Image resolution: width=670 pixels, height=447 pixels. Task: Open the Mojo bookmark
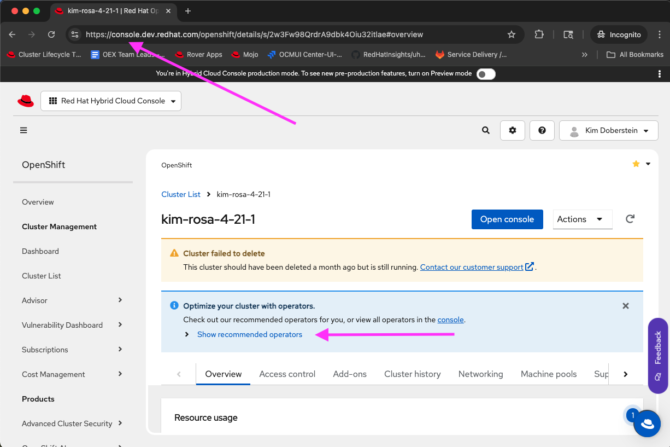point(245,54)
